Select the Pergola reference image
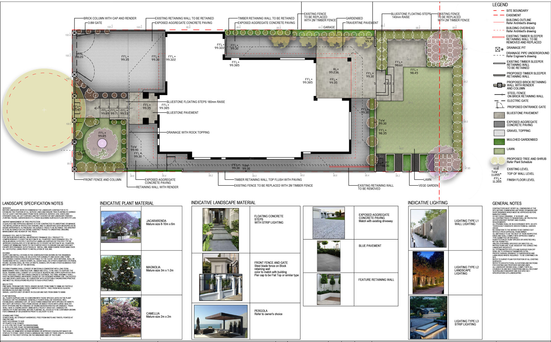The image size is (551, 342). (220, 321)
